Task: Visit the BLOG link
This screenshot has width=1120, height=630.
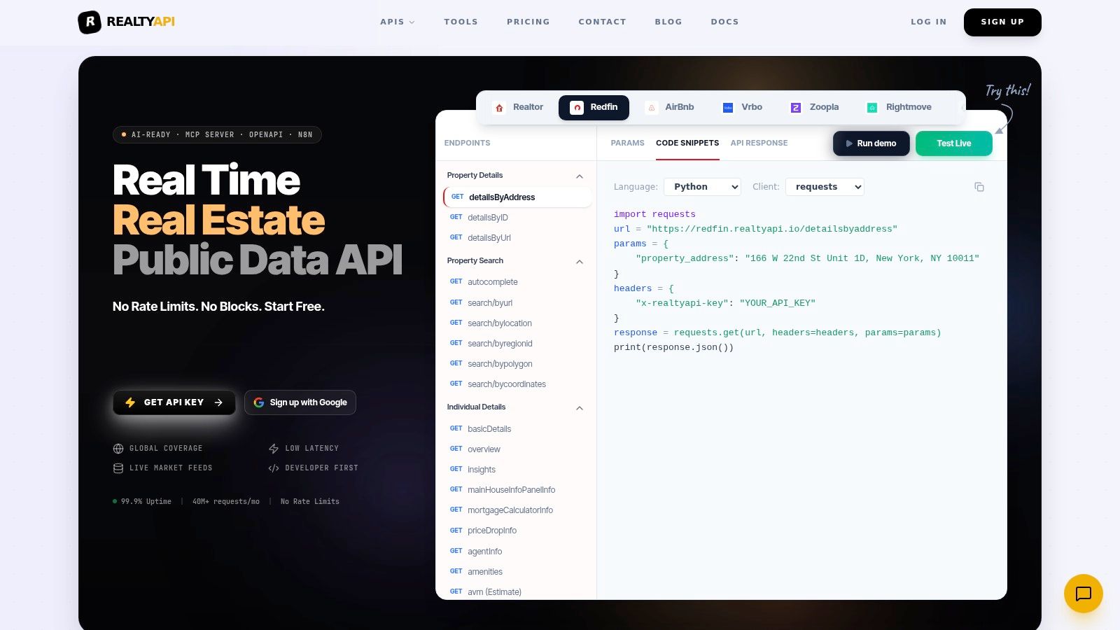Action: (668, 22)
